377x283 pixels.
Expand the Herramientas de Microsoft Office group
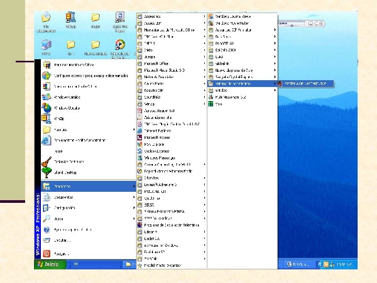[171, 30]
